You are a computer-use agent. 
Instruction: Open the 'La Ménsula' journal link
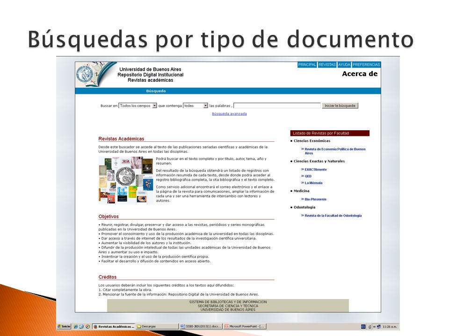(313, 183)
